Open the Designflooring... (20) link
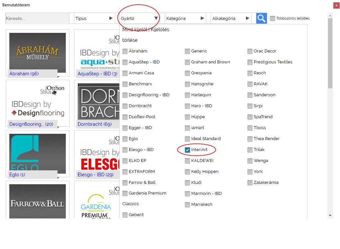This screenshot has height=249, width=340. 31,124
